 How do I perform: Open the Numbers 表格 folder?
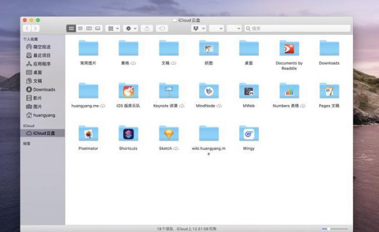(289, 90)
